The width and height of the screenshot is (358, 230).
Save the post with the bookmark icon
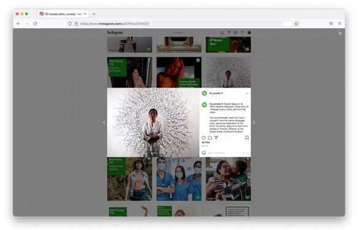pyautogui.click(x=247, y=138)
